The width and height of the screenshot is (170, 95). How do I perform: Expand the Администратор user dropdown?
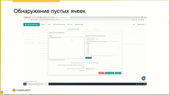click(141, 25)
